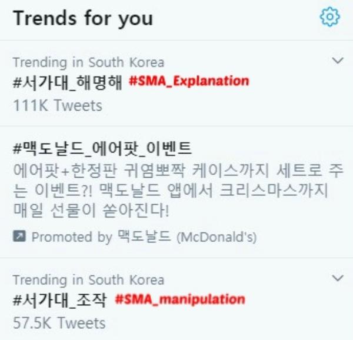Click the red #SMA_Explanation label
Viewport: 353px width, 340px height.
coord(188,81)
